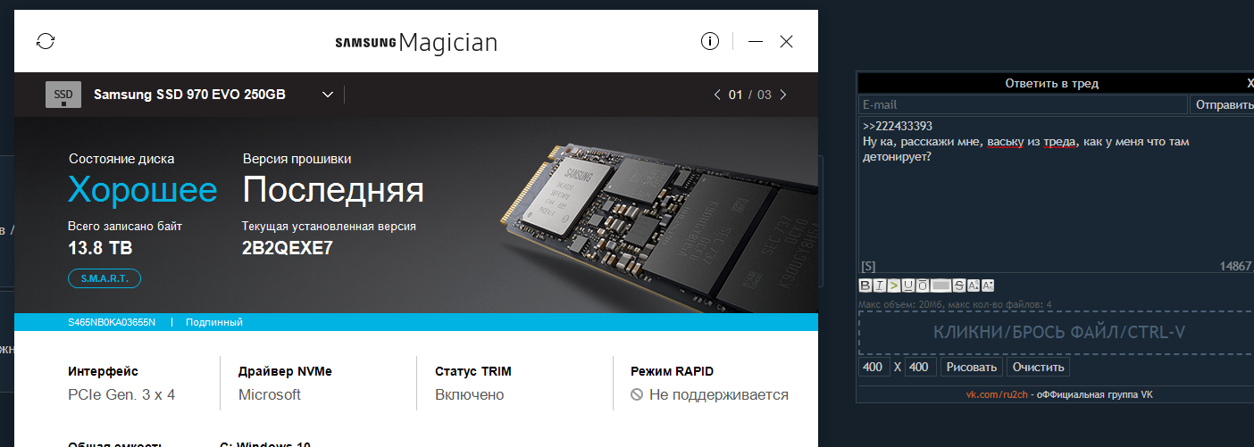Open the S.M.A.R.T. details button

[x=104, y=278]
